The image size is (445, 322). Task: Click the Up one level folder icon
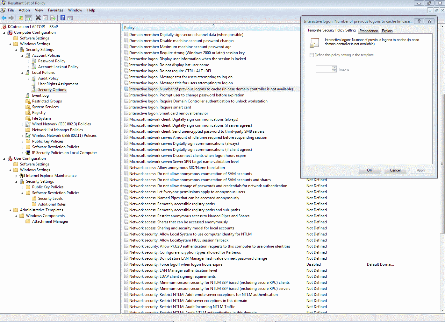tap(21, 18)
